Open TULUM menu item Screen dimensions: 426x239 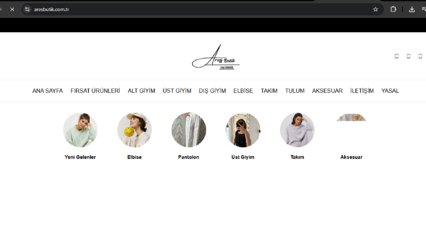pos(295,91)
